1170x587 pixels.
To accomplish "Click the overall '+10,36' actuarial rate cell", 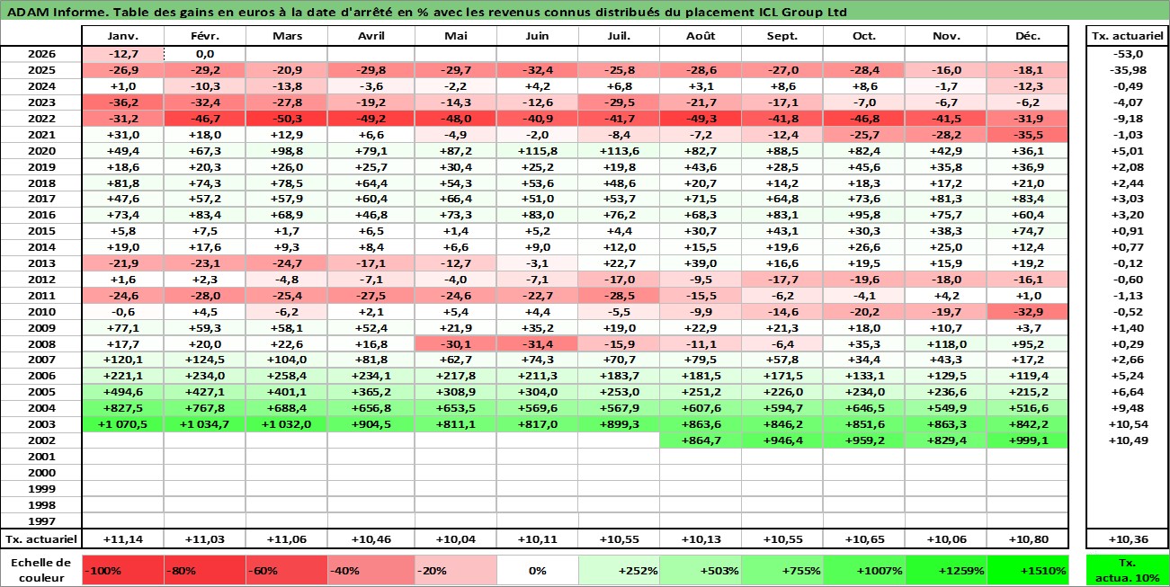I will click(1127, 539).
